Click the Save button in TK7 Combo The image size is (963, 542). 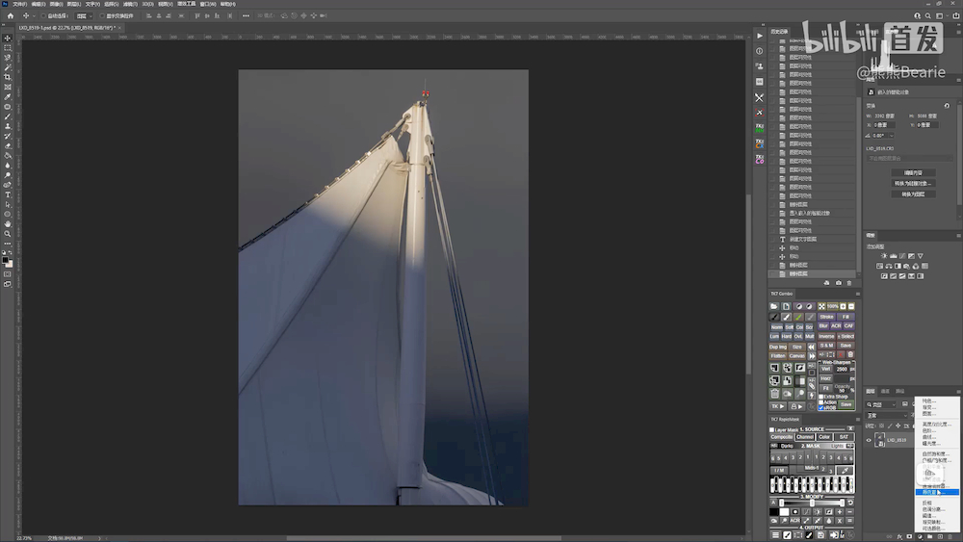pyautogui.click(x=846, y=345)
